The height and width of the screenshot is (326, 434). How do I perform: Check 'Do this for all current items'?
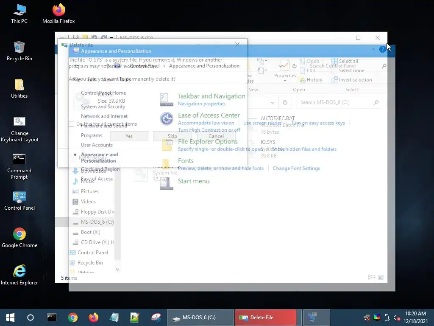point(71,124)
